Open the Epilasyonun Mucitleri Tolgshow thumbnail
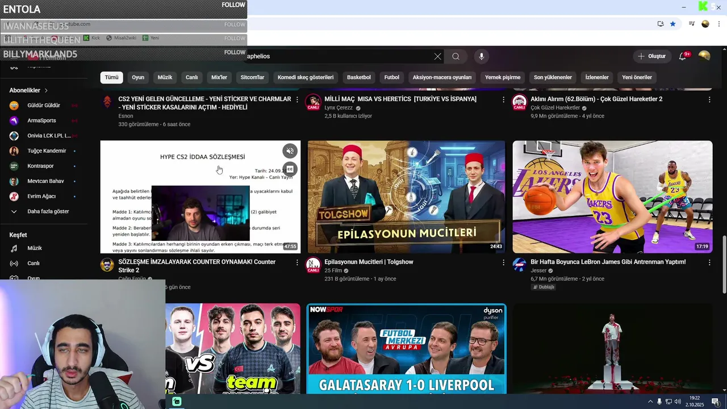This screenshot has width=727, height=409. (406, 197)
